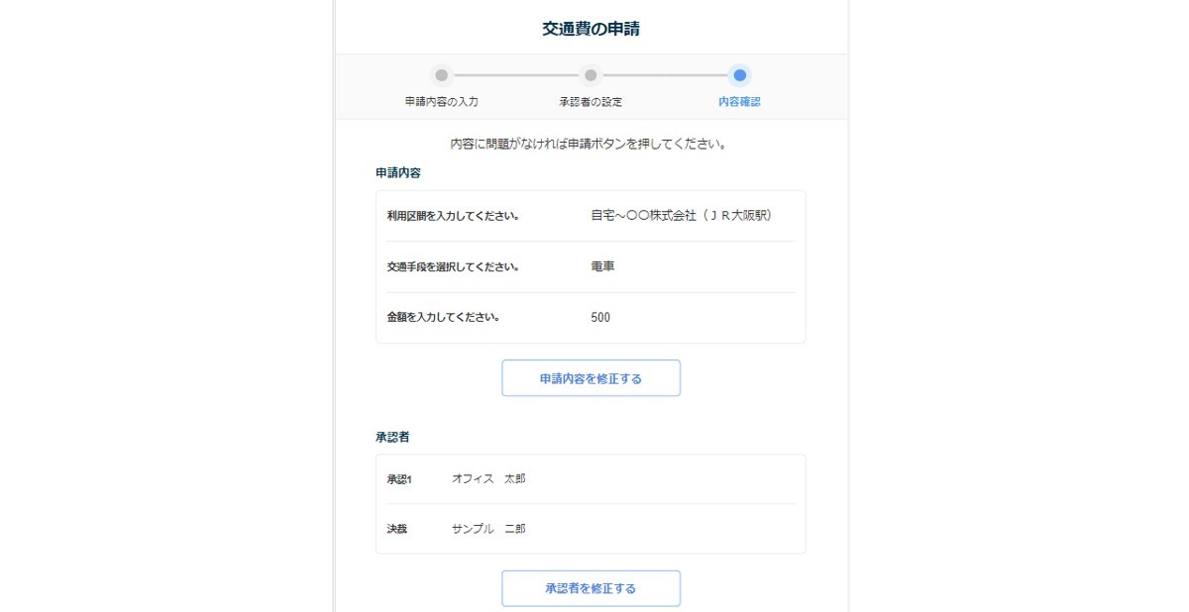Click the blue 内容確認 step circle
The width and height of the screenshot is (1189, 612).
pos(739,75)
